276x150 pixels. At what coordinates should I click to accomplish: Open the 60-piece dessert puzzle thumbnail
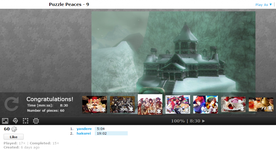click(233, 104)
